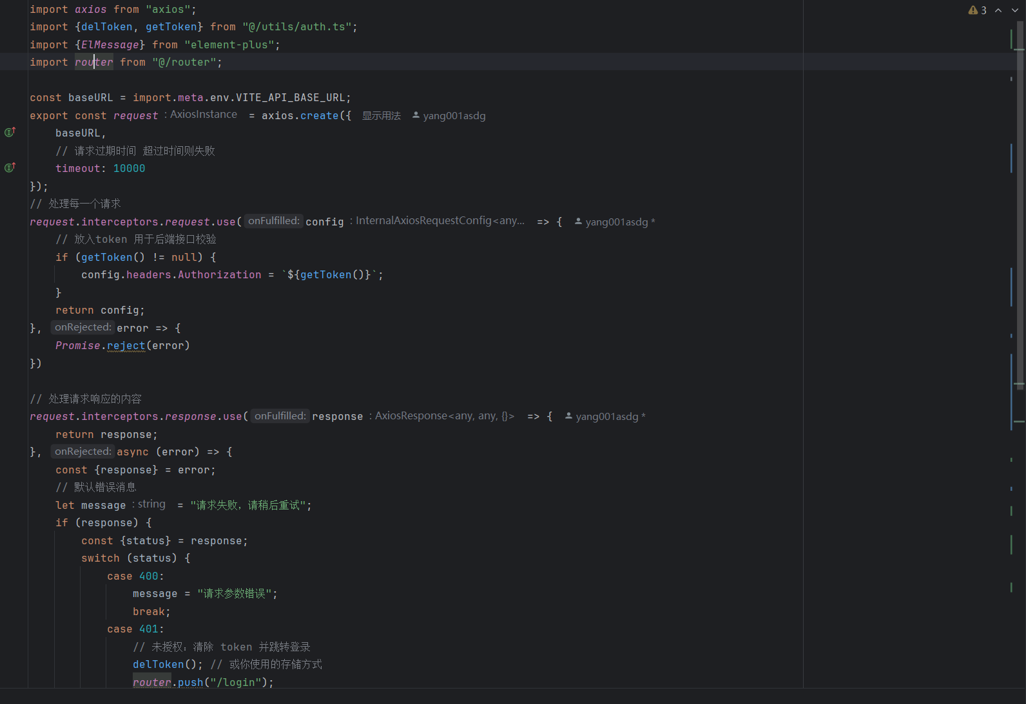Viewport: 1026px width, 704px height.
Task: Click the warning count indicator showing 3
Action: (978, 10)
